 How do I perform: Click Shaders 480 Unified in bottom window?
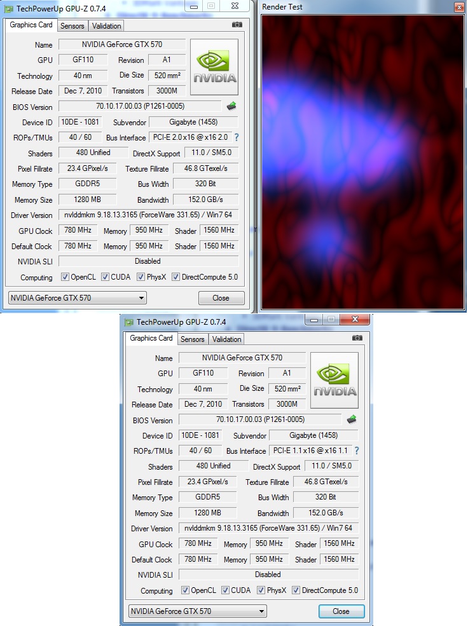pyautogui.click(x=214, y=466)
